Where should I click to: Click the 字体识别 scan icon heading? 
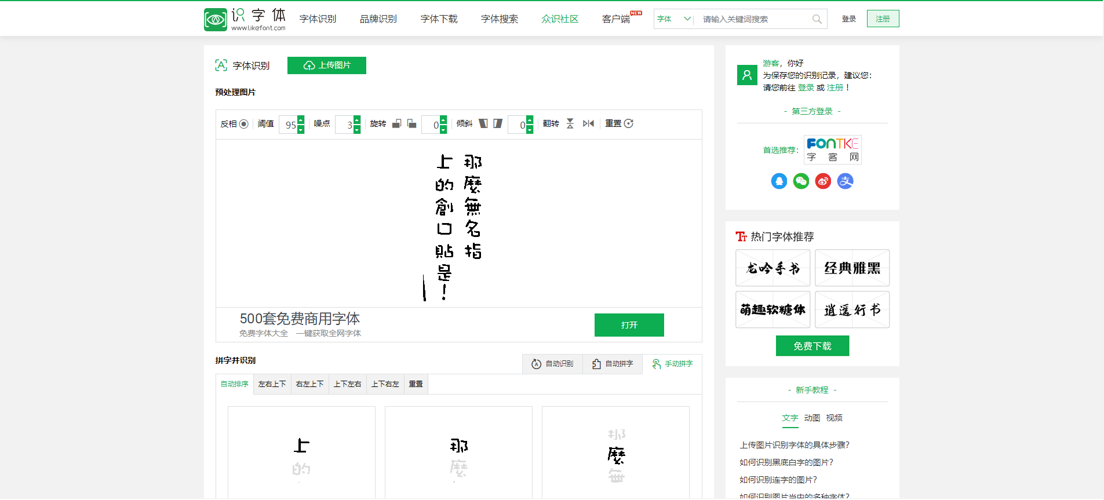[221, 65]
